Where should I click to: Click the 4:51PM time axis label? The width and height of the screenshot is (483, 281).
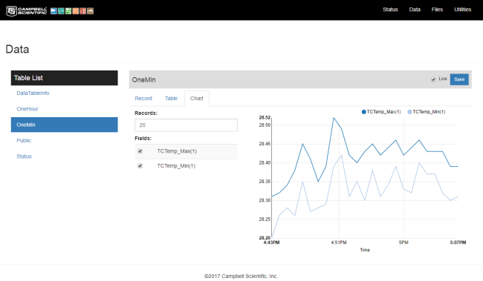tap(339, 242)
